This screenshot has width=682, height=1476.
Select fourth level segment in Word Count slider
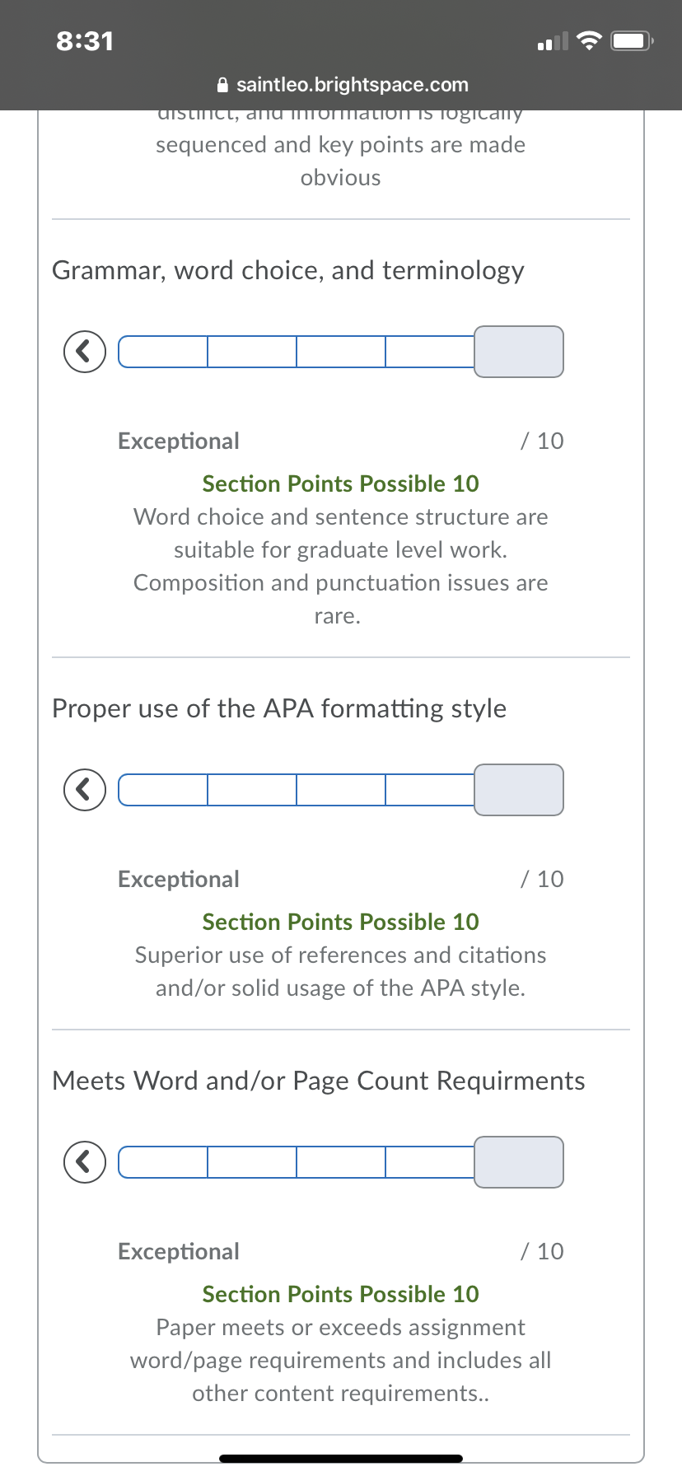tap(430, 1162)
